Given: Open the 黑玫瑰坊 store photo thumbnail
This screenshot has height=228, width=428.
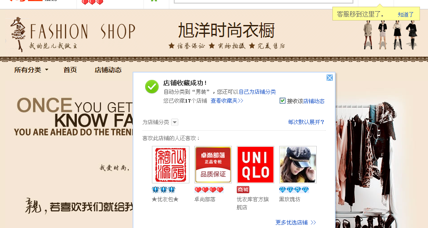Looking at the screenshot, I should pyautogui.click(x=298, y=165).
